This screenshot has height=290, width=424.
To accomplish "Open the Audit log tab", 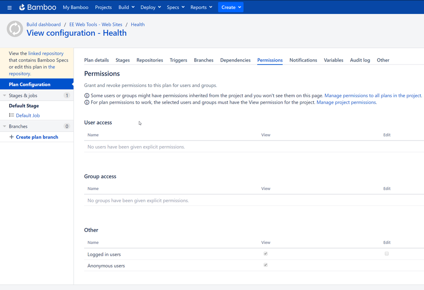I will click(360, 60).
